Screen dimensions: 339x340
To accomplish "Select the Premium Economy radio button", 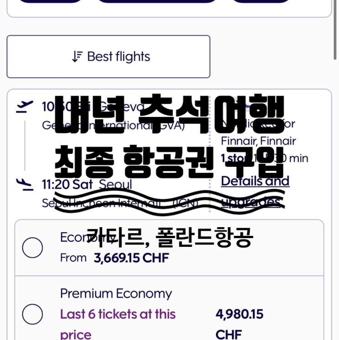I will (x=32, y=314).
